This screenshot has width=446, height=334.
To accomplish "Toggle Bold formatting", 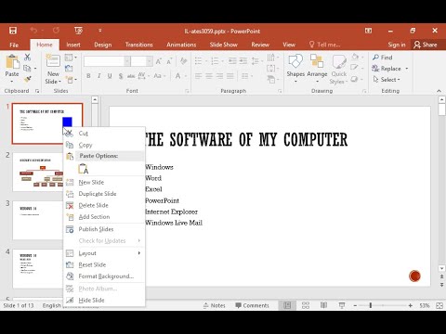I will point(88,76).
